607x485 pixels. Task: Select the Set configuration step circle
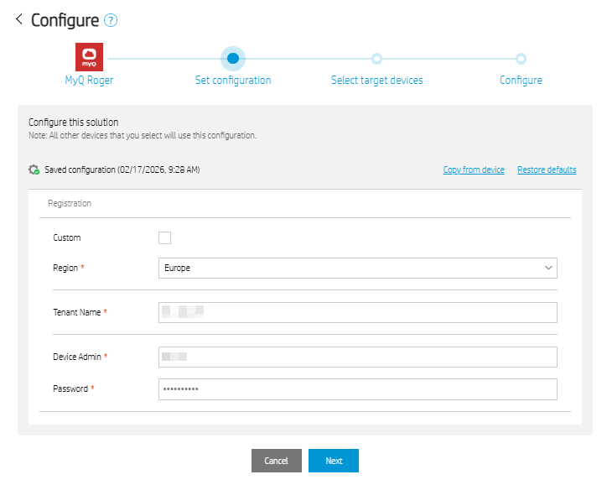(233, 58)
